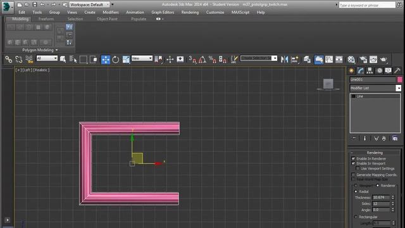Toggle the 3D Snaps icon
This screenshot has width=405, height=228.
[192, 60]
